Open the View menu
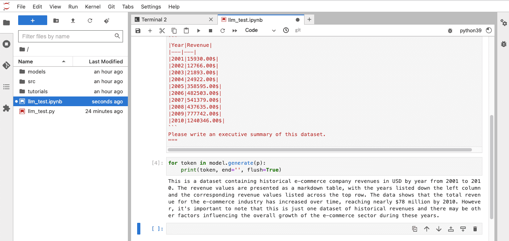This screenshot has width=509, height=241. pos(55,6)
